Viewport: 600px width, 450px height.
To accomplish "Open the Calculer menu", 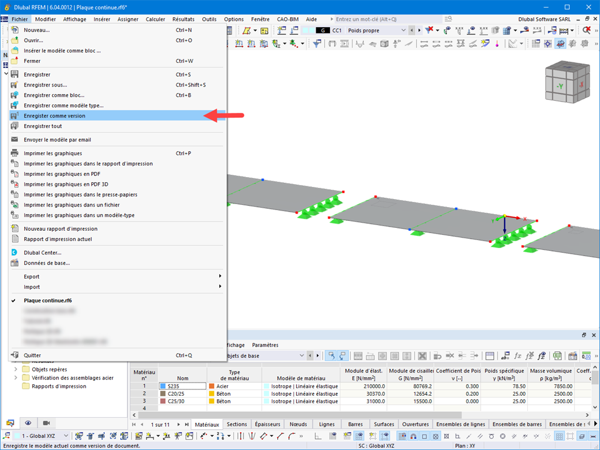I will coord(155,19).
